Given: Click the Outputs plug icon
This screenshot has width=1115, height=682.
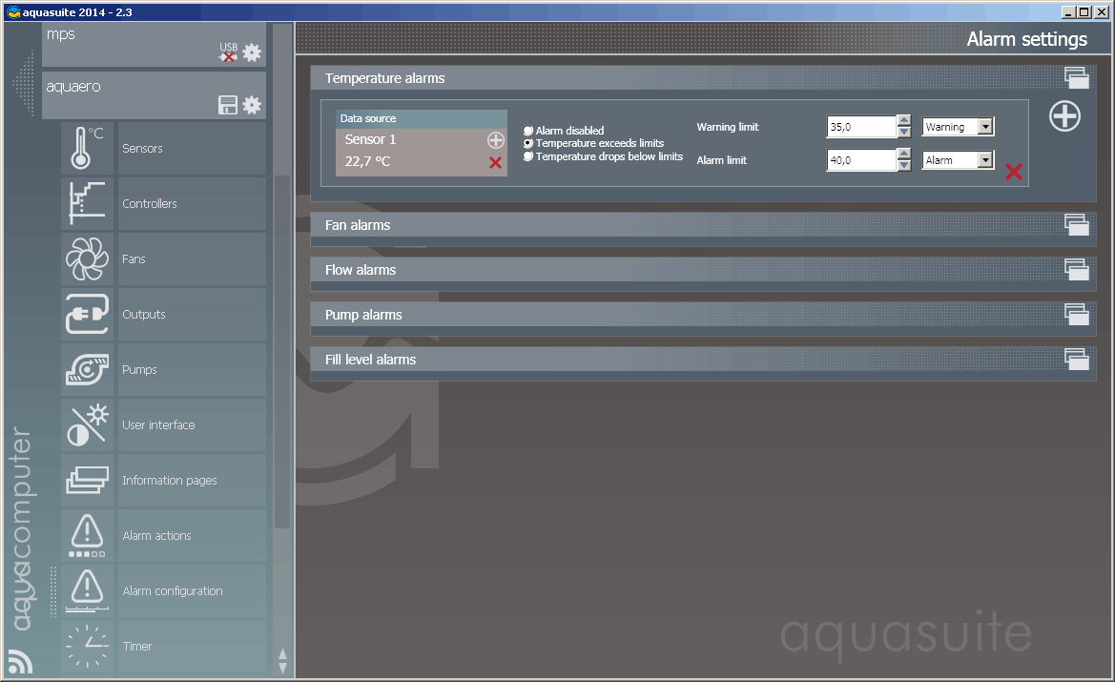Looking at the screenshot, I should pyautogui.click(x=88, y=315).
